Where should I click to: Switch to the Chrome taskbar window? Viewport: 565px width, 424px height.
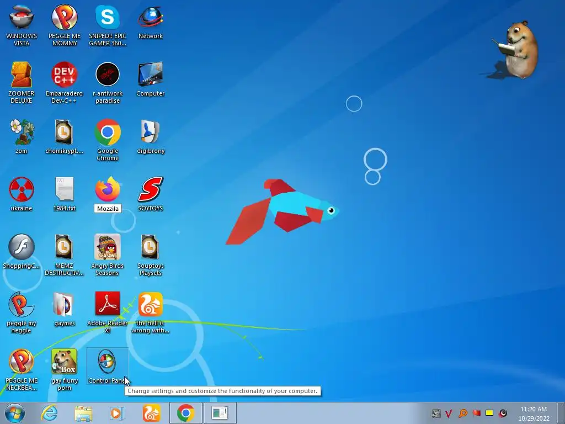[x=185, y=413]
